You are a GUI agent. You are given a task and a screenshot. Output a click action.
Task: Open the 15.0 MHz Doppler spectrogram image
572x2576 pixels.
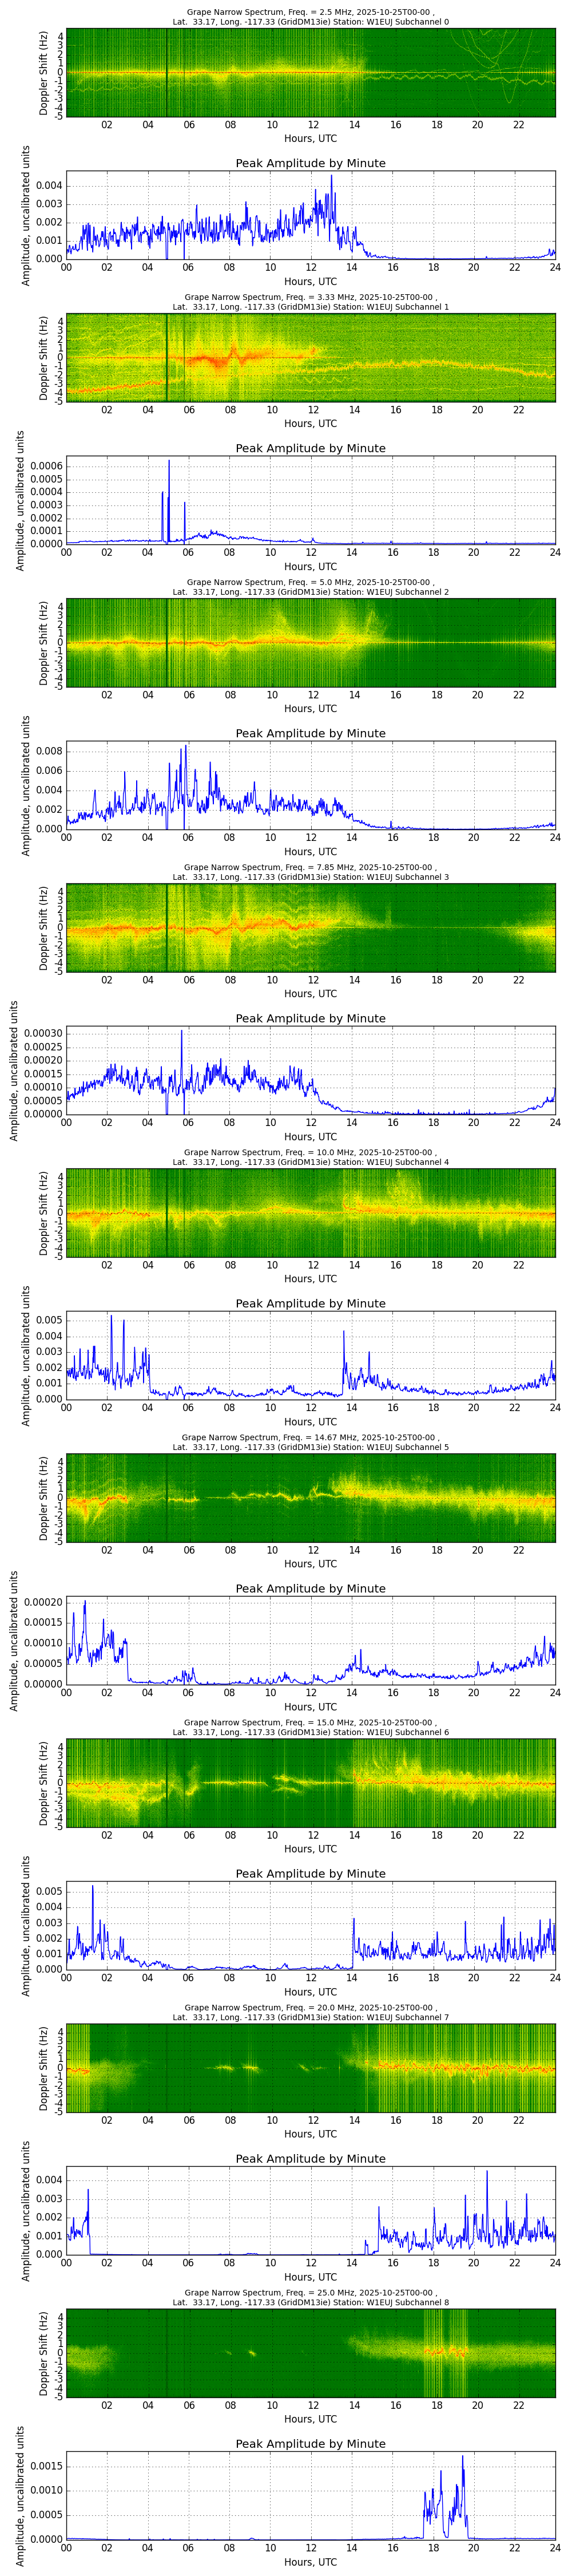coord(310,1782)
